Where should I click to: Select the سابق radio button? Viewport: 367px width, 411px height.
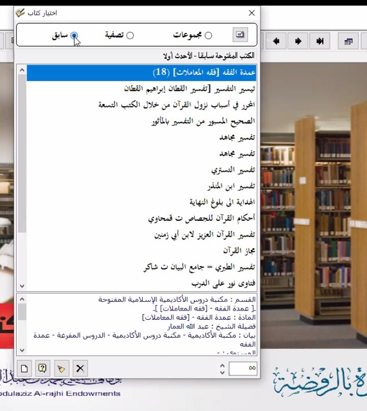pyautogui.click(x=74, y=35)
